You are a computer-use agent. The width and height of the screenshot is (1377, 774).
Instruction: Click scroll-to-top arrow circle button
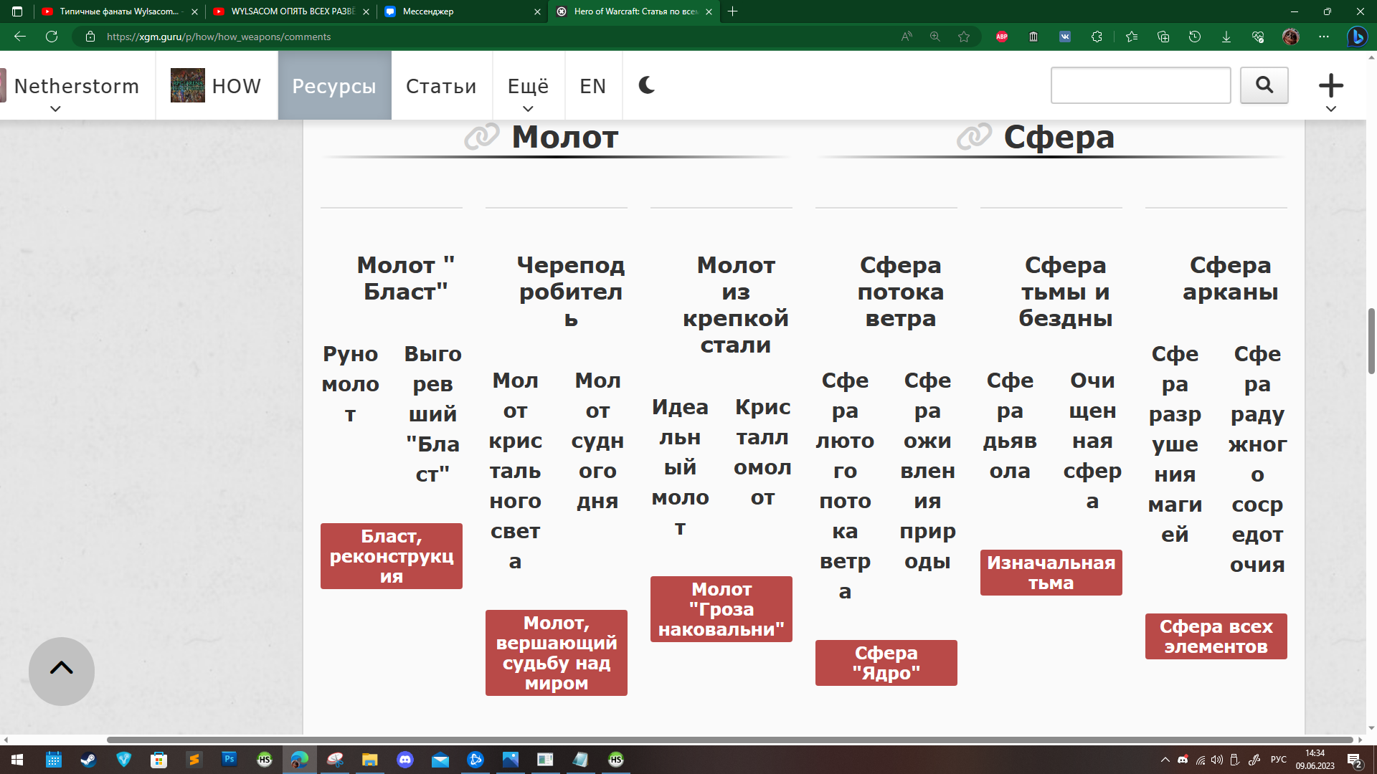point(62,670)
